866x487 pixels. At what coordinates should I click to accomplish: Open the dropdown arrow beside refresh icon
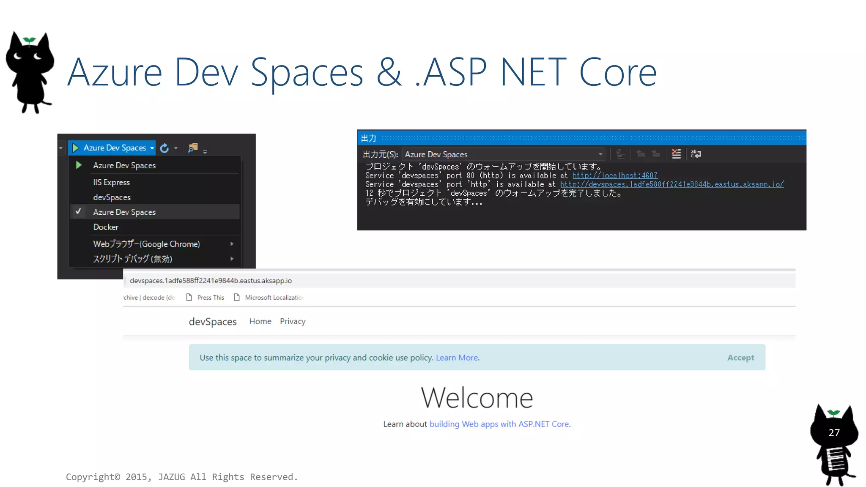175,148
